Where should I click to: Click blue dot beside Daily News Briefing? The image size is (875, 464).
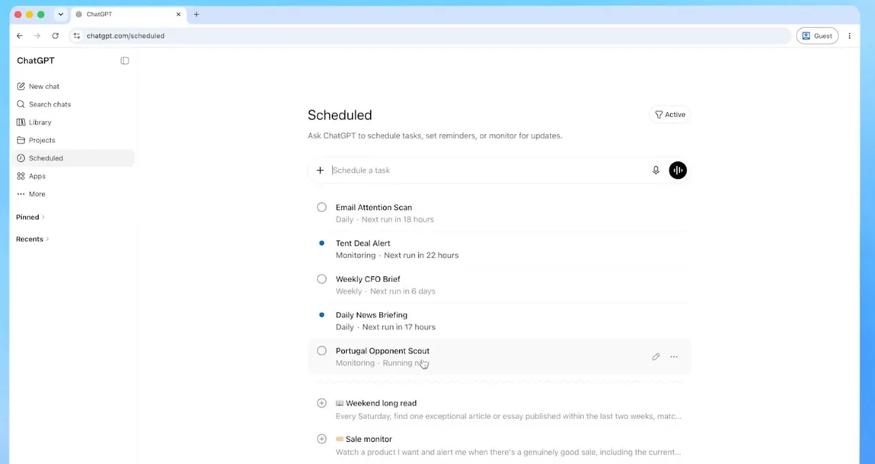[x=321, y=315]
